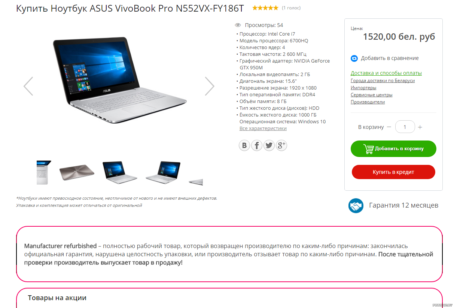Screen dimensions: 454x308
Task: Click the handshake warranty icon
Action: 356,206
